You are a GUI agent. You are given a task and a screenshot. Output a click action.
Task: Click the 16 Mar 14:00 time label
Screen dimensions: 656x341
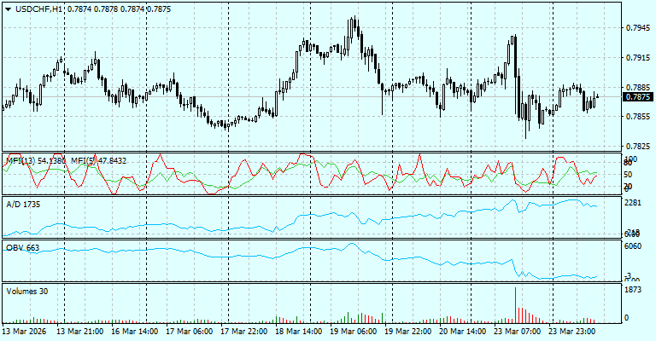click(135, 332)
